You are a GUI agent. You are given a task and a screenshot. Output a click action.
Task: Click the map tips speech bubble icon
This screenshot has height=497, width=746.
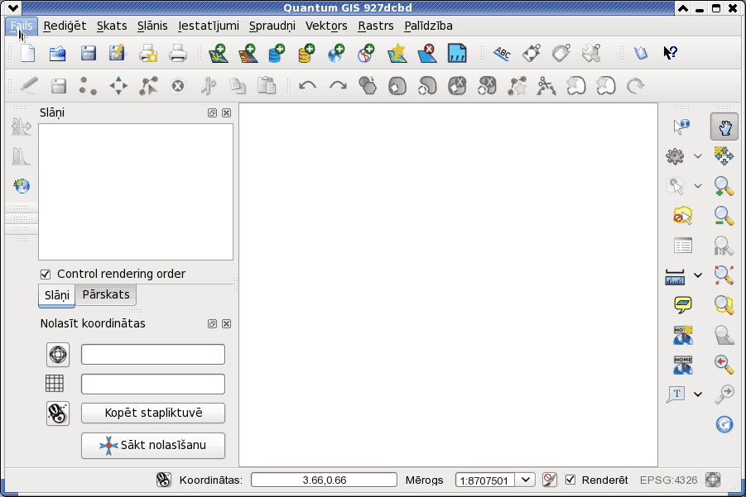683,304
